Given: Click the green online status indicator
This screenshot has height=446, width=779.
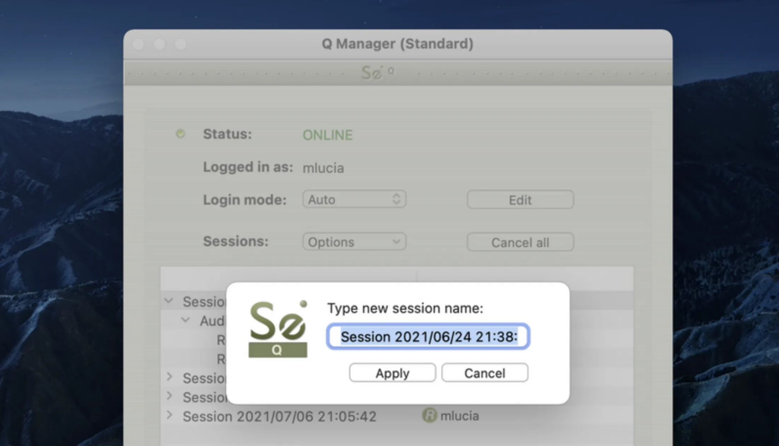Looking at the screenshot, I should pyautogui.click(x=180, y=134).
